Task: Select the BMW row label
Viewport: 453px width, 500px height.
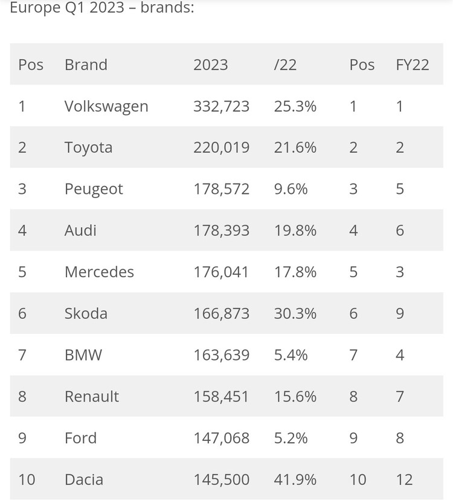Action: pos(83,355)
